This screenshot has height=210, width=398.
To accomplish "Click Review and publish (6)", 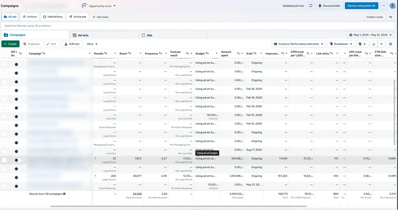I will click(362, 6).
